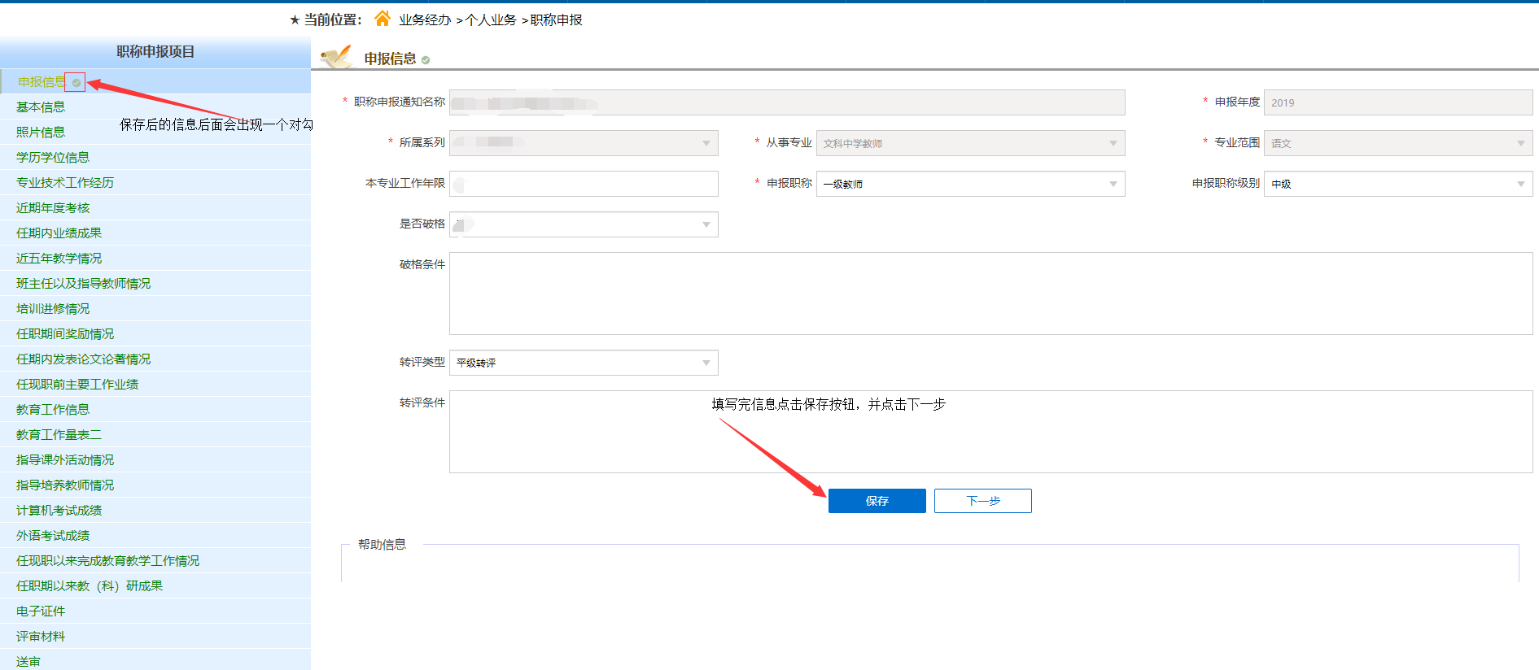Click the 个人业务 breadcrumb link
Image resolution: width=1539 pixels, height=670 pixels.
point(491,20)
